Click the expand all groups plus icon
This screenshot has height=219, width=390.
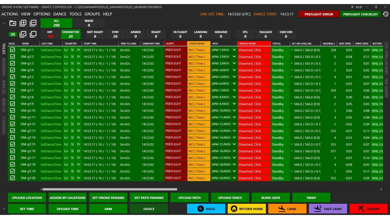click(23, 23)
